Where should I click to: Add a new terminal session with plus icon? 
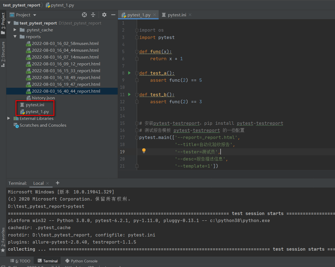pyautogui.click(x=57, y=183)
